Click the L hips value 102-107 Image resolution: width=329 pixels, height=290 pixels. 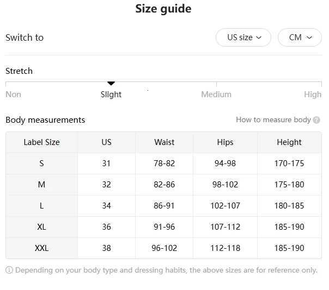tap(225, 206)
